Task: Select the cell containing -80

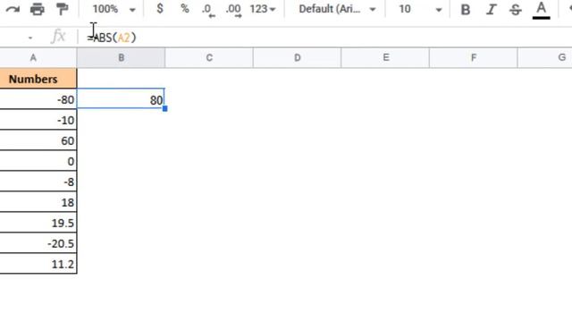Action: pyautogui.click(x=38, y=99)
